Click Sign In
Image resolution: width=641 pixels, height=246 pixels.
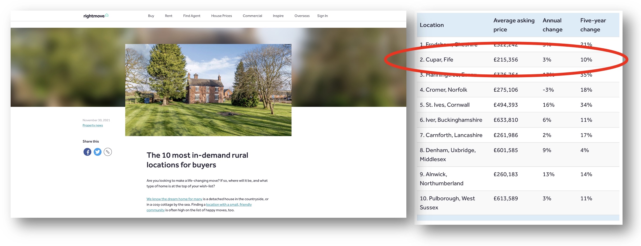pyautogui.click(x=322, y=16)
